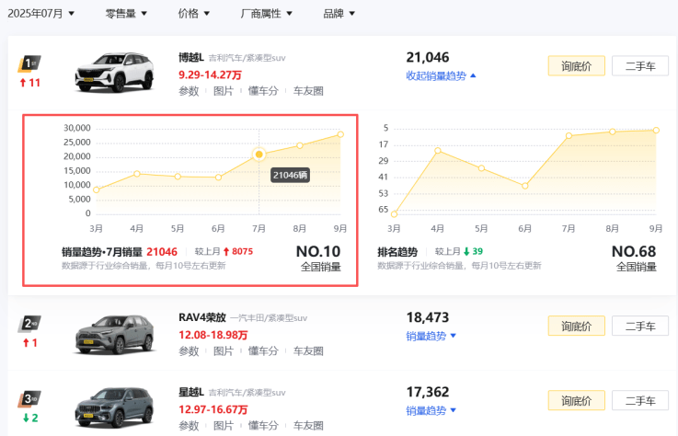
Task: Open 懂车分 link for 博越L
Action: click(x=263, y=91)
